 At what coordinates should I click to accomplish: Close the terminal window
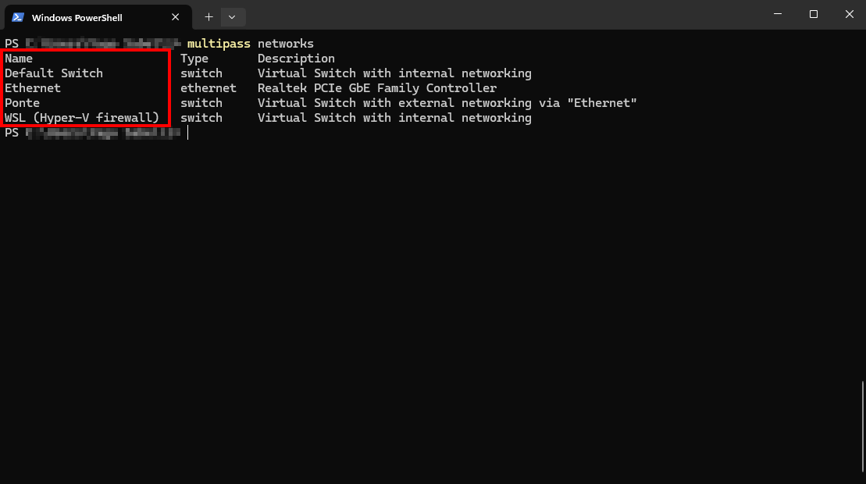click(x=849, y=14)
